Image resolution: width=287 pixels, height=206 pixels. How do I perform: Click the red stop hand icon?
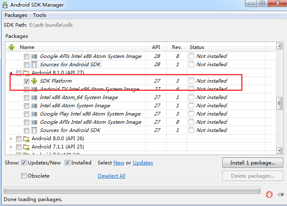(269, 194)
